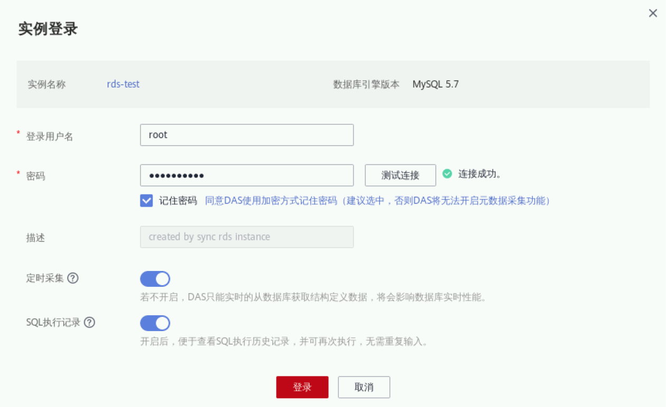Select the MySQL 5.7 version text
This screenshot has width=666, height=407.
[x=435, y=84]
